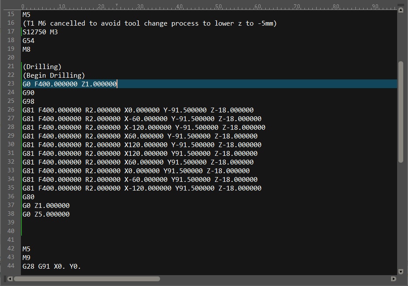Click empty line 40 in the editor
This screenshot has height=286, width=408.
tap(130, 231)
